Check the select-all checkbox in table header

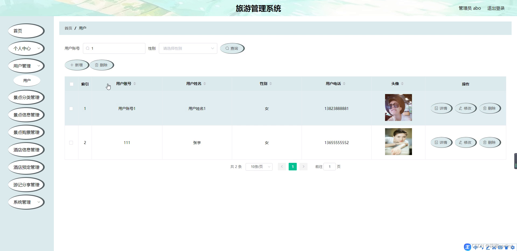pyautogui.click(x=71, y=84)
